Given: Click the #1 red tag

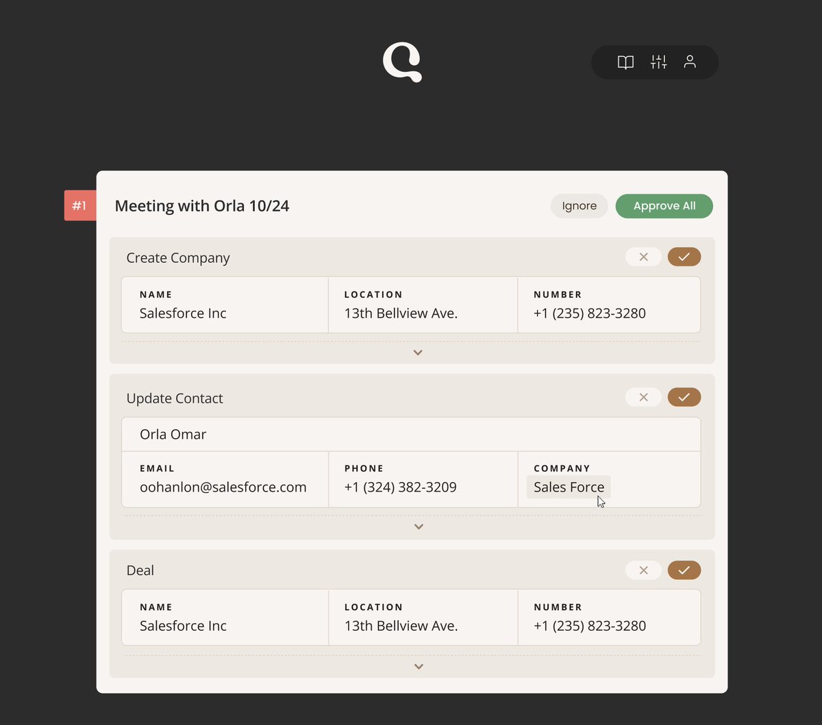Looking at the screenshot, I should tap(80, 205).
